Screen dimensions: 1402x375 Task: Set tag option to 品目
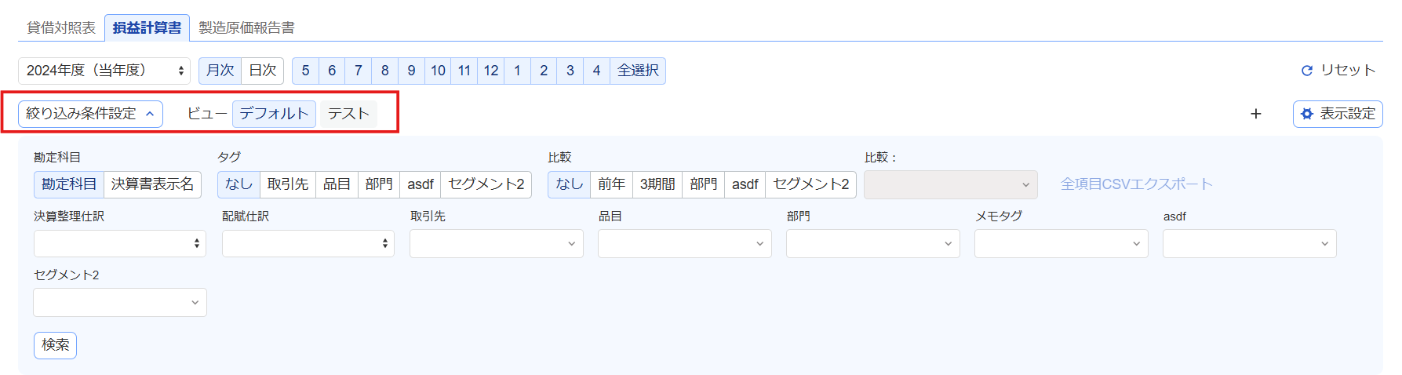point(337,184)
